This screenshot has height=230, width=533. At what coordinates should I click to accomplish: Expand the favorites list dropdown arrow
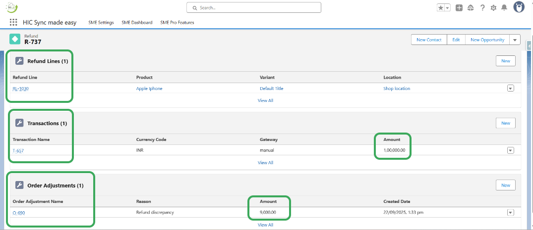pos(447,8)
